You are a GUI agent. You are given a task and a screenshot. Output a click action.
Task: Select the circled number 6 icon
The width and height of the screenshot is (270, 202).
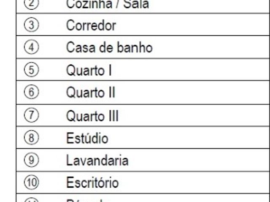coord(31,92)
